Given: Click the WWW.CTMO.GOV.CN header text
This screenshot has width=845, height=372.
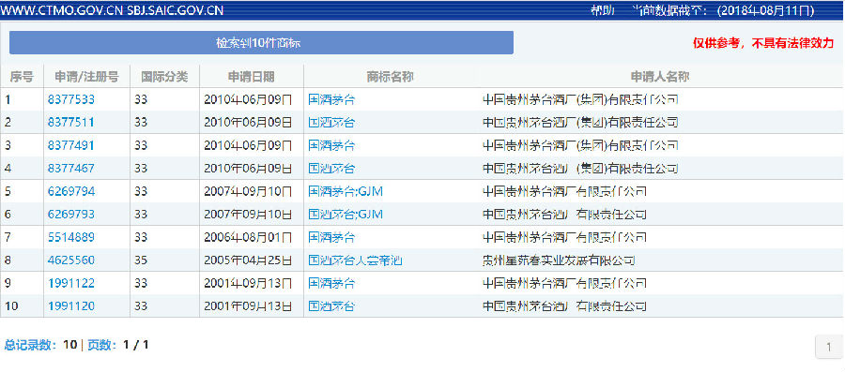Looking at the screenshot, I should pyautogui.click(x=63, y=10).
